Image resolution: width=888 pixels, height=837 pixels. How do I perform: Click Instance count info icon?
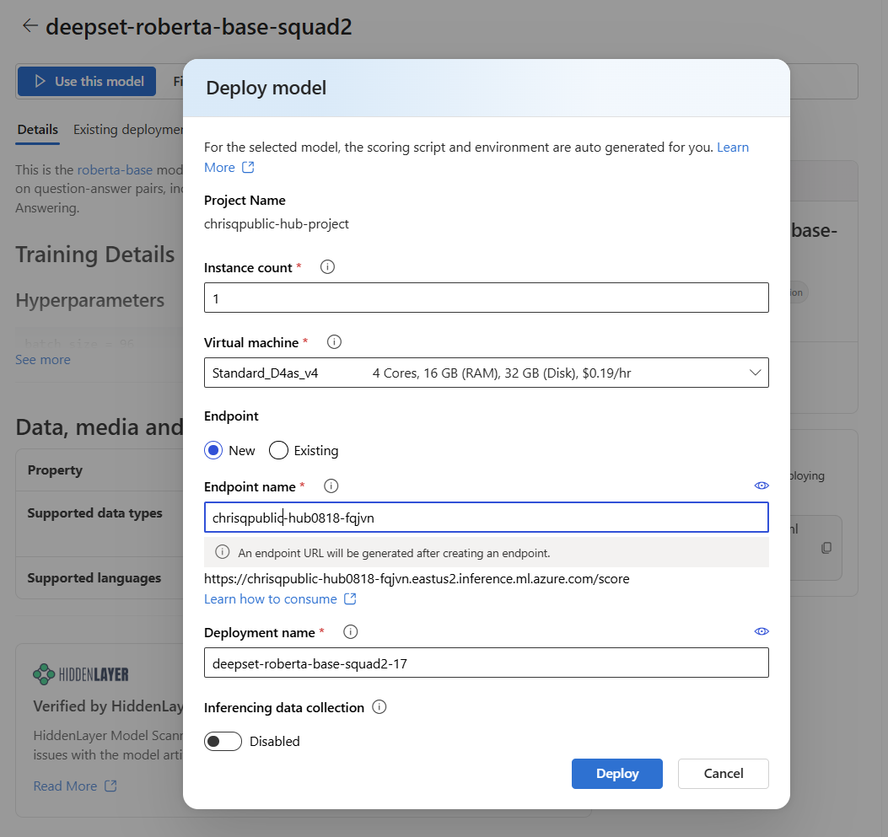coord(328,267)
